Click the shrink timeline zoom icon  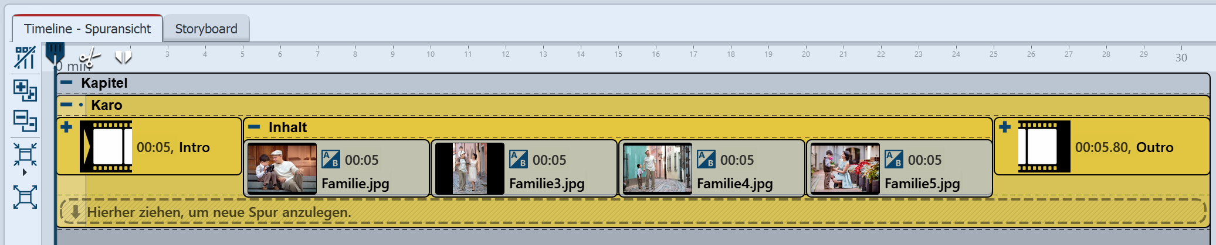(25, 156)
